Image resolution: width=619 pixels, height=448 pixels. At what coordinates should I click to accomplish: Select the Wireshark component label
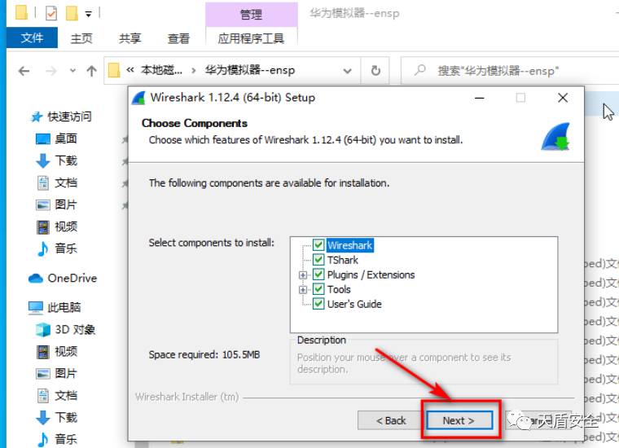point(349,245)
